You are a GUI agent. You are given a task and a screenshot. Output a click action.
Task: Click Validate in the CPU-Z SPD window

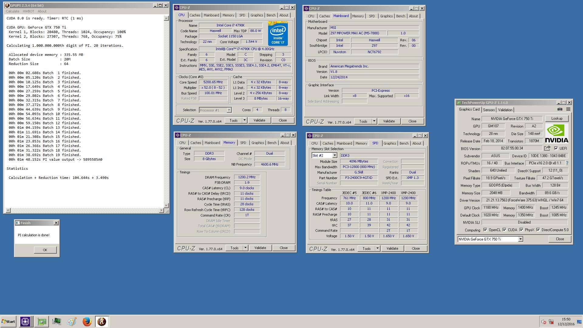392,248
